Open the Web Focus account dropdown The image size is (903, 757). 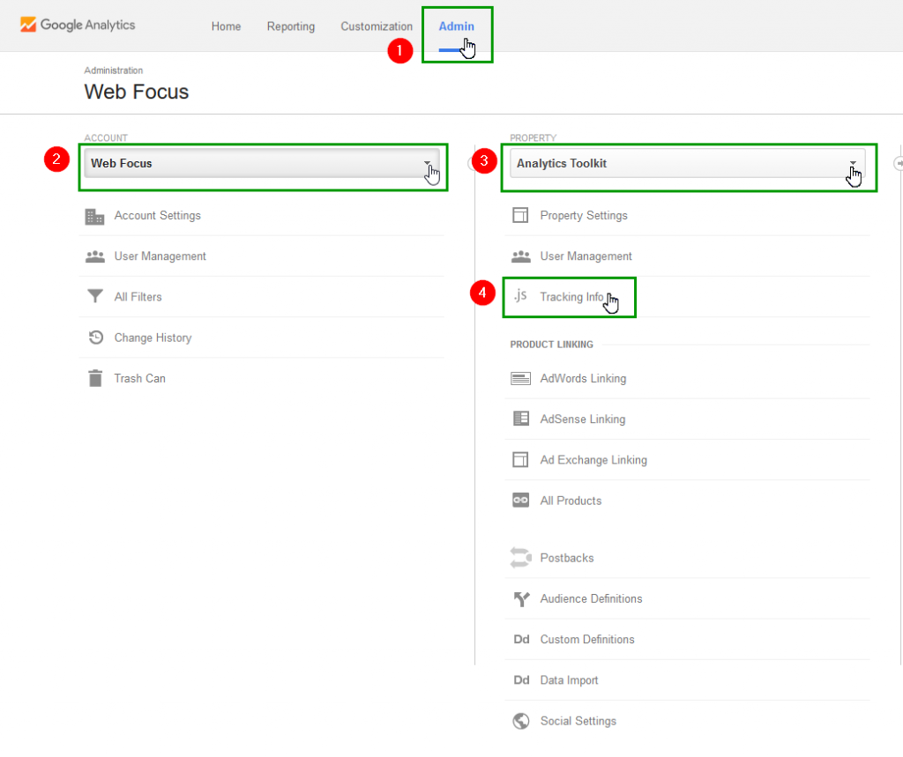262,164
